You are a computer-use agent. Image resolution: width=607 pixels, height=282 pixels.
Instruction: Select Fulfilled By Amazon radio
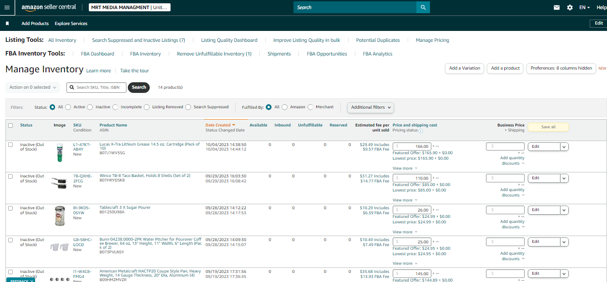(x=284, y=107)
